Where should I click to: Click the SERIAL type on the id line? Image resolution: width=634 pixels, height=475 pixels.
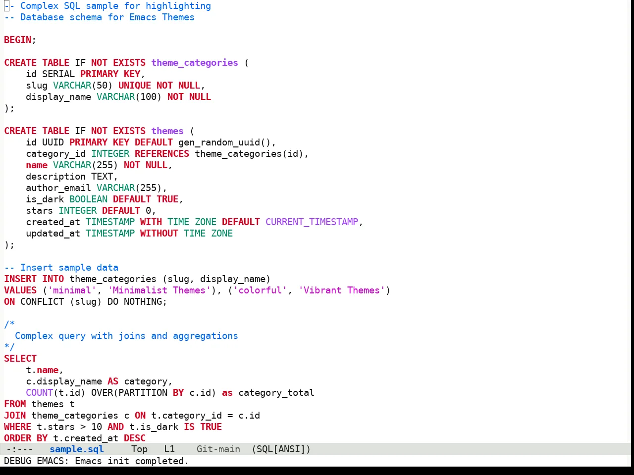[x=58, y=74]
